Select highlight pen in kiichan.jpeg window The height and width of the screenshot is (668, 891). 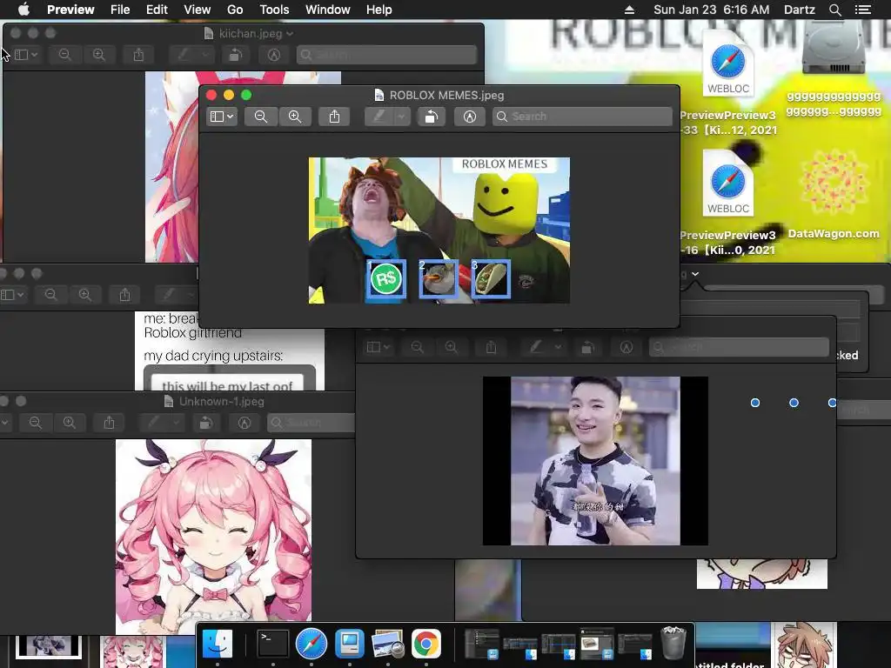coord(183,55)
